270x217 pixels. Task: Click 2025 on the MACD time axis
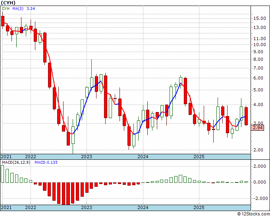click(199, 207)
